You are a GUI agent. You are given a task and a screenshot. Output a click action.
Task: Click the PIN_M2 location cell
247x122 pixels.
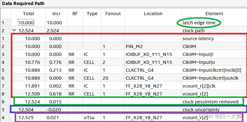134,46
